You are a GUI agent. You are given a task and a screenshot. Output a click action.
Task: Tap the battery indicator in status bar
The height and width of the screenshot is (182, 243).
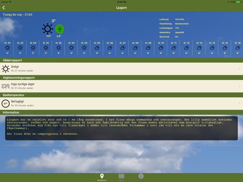tap(239, 2)
